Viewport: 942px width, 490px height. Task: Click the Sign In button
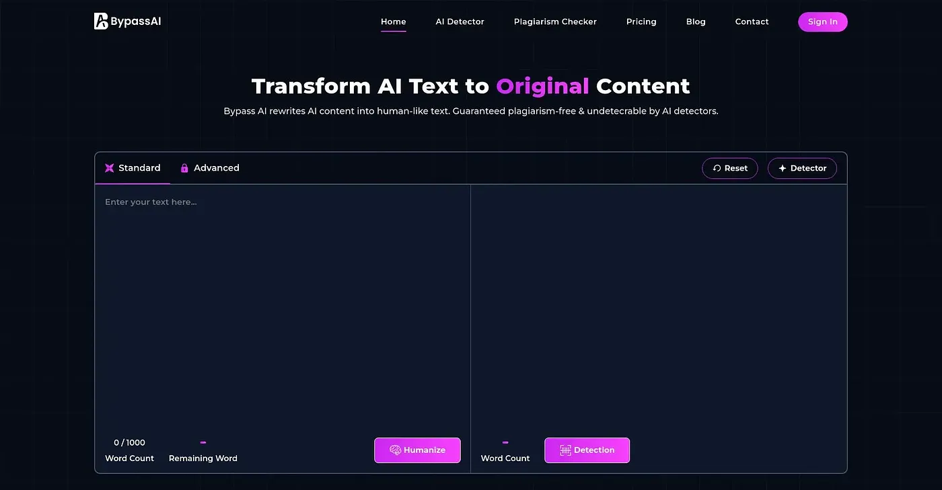[x=823, y=22]
